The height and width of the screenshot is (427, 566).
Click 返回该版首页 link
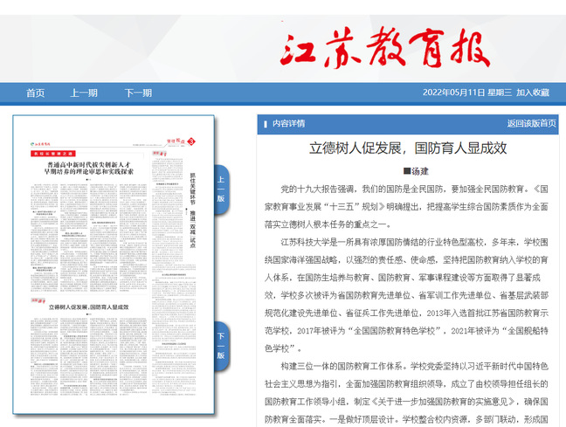tap(531, 123)
